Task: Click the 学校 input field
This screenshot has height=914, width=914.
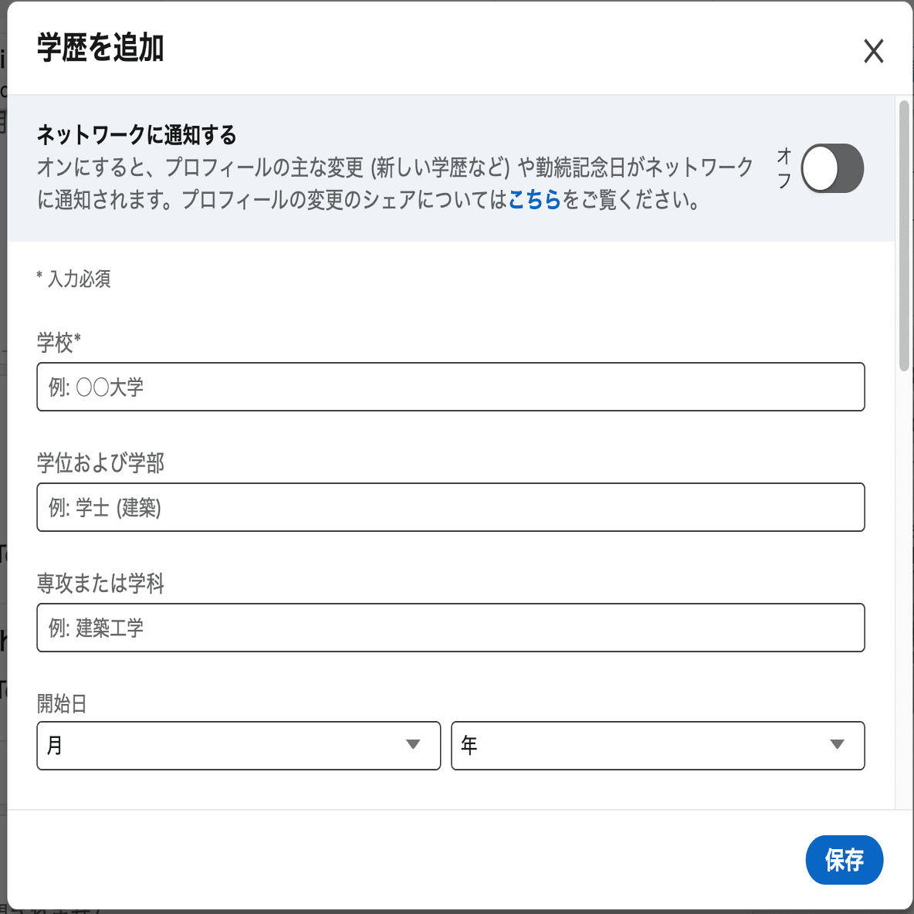Action: pyautogui.click(x=451, y=387)
